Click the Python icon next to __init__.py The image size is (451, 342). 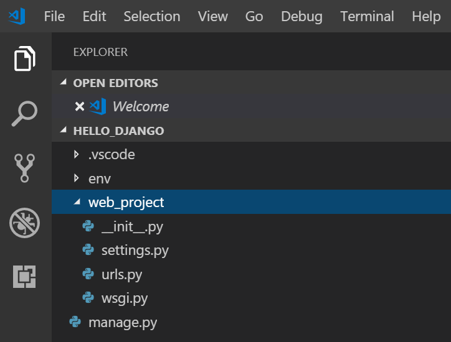pyautogui.click(x=88, y=226)
